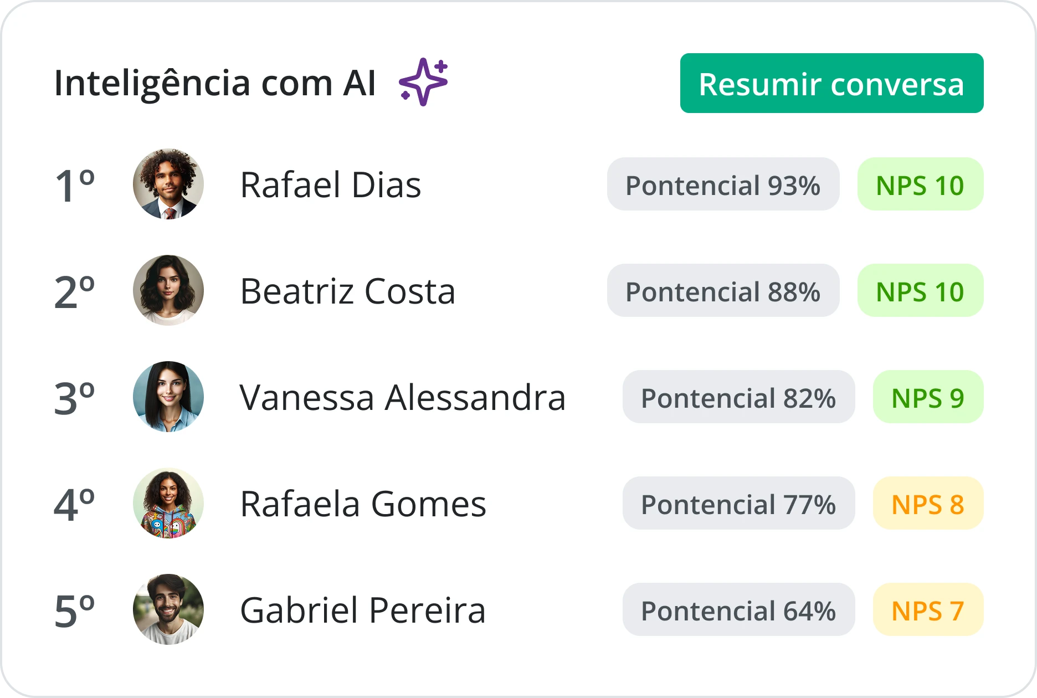
Task: Click the NPS 8 badge for Rafaela Gomes
Action: tap(927, 503)
